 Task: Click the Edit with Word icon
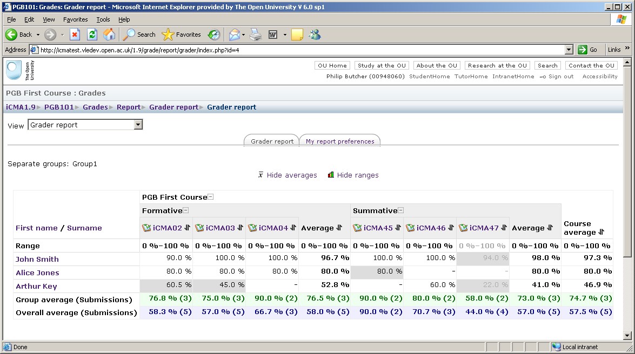point(273,35)
